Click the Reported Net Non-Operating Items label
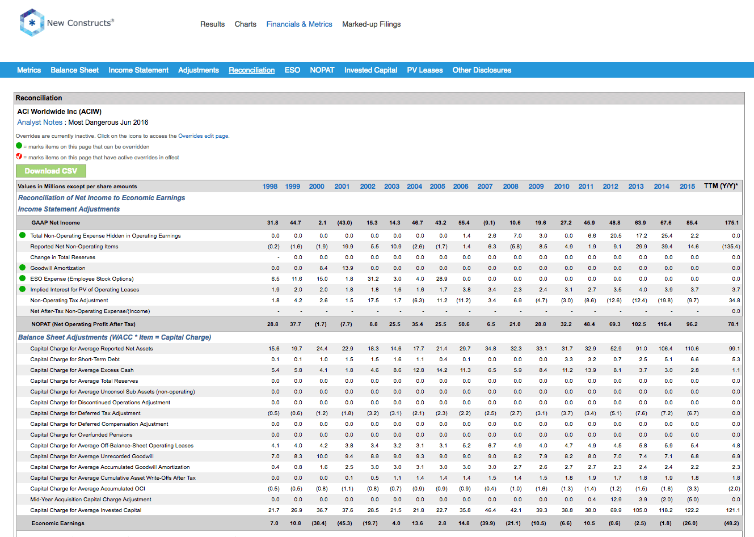The height and width of the screenshot is (537, 754). [x=74, y=247]
